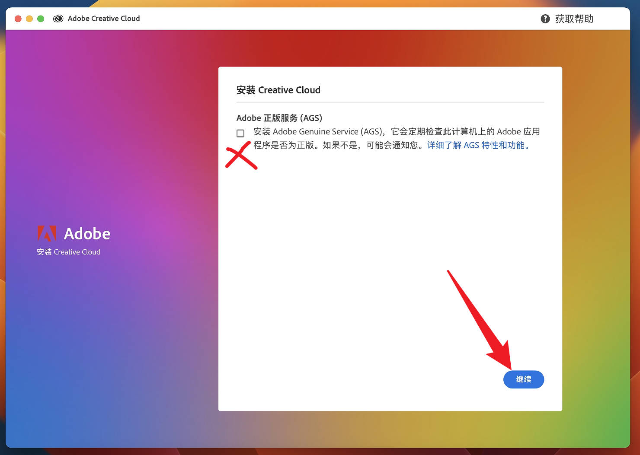Click the question mark help icon
This screenshot has width=640, height=455.
click(545, 19)
